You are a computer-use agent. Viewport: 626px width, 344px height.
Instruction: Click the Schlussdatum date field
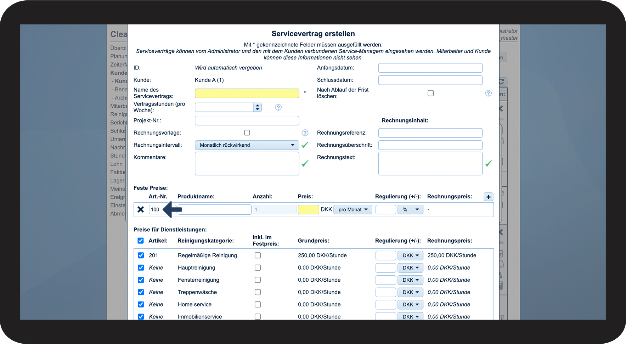430,80
